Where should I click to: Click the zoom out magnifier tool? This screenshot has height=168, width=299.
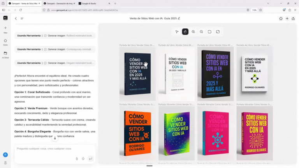[x=201, y=32]
